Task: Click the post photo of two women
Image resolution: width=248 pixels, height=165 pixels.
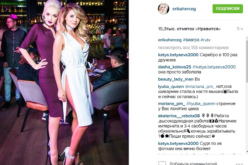Action: click(64, 82)
